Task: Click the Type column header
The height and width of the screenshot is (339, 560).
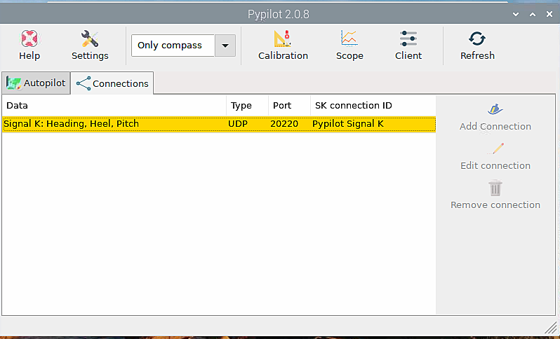Action: (246, 106)
